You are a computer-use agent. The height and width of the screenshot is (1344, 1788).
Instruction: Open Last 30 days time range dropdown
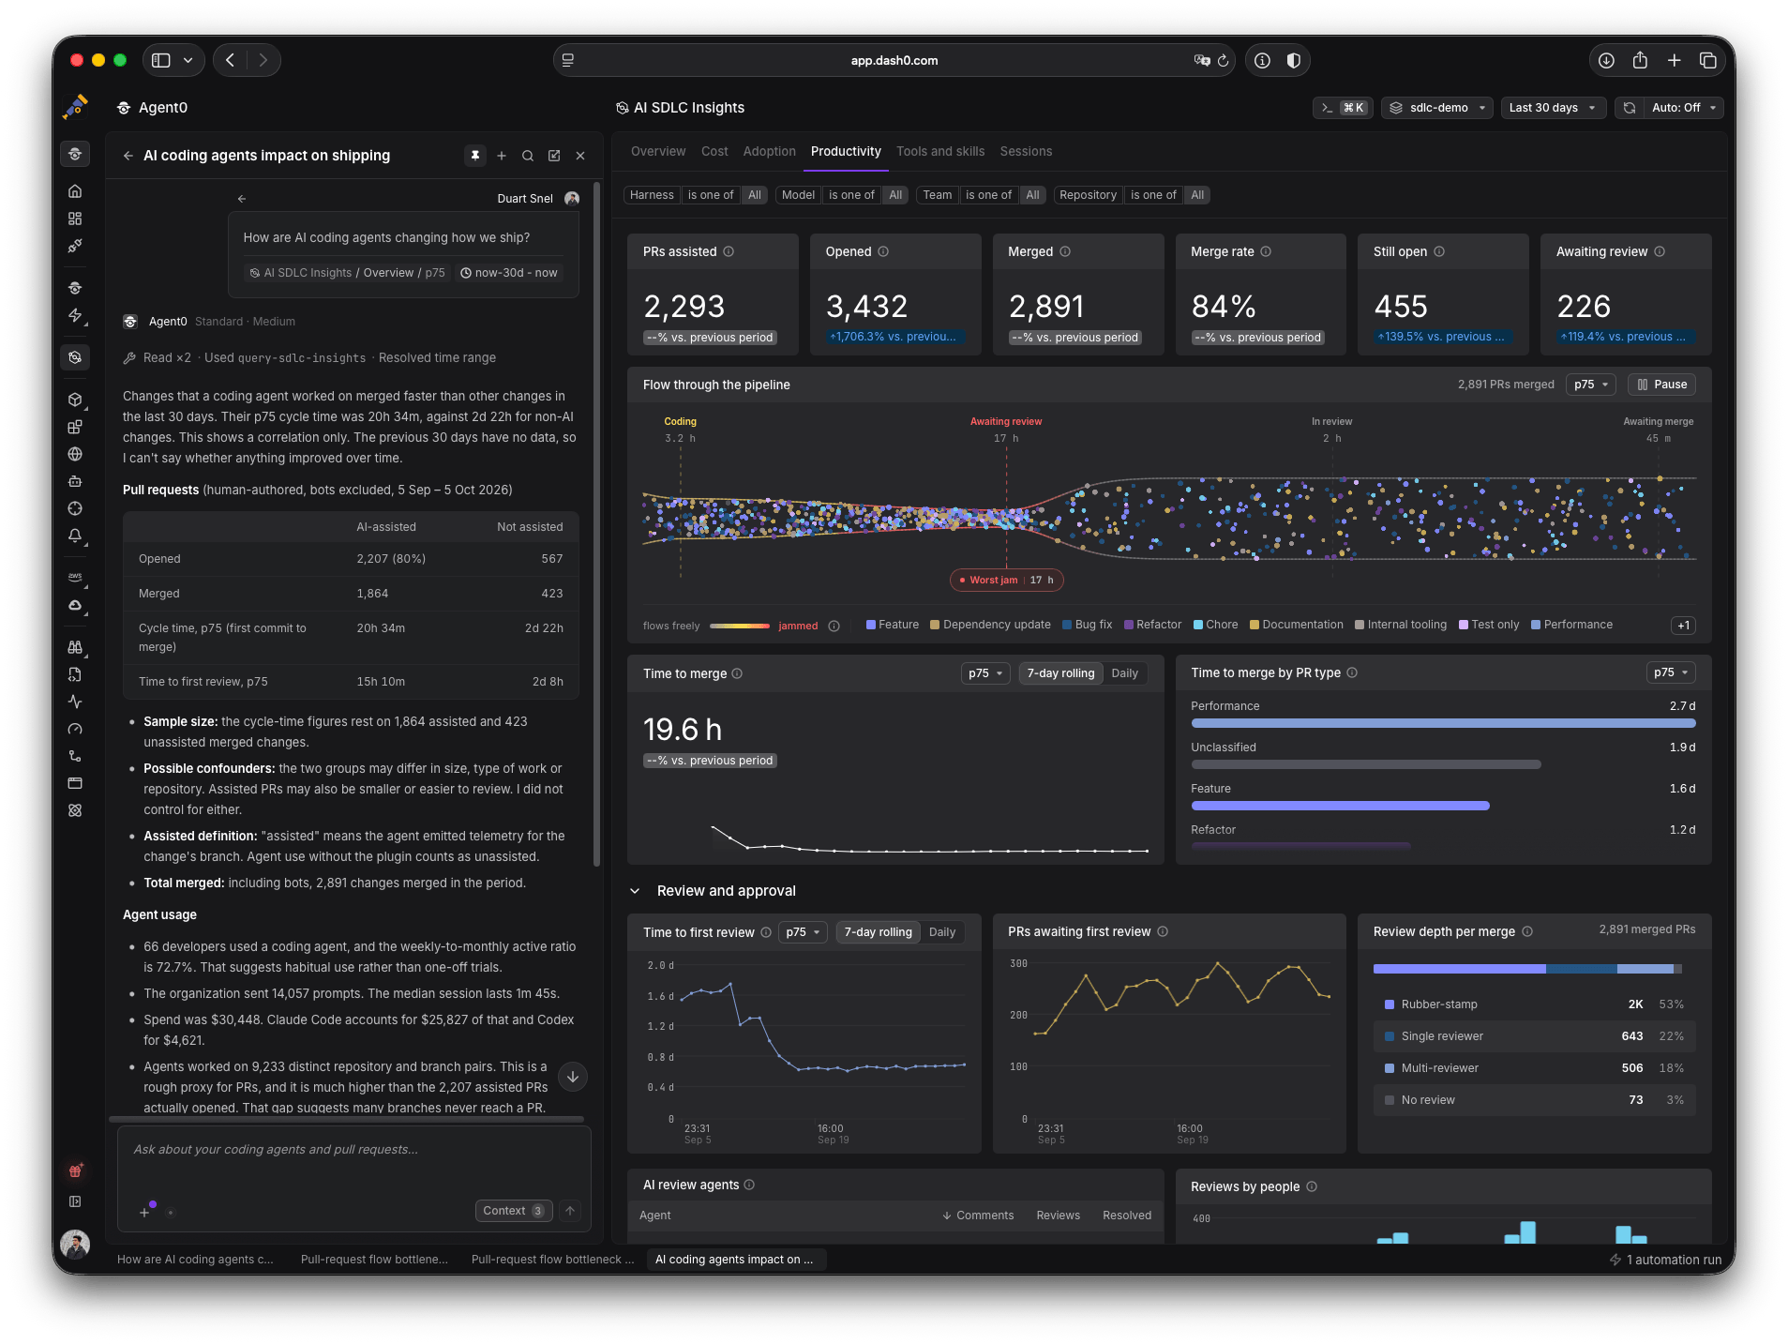[1553, 108]
